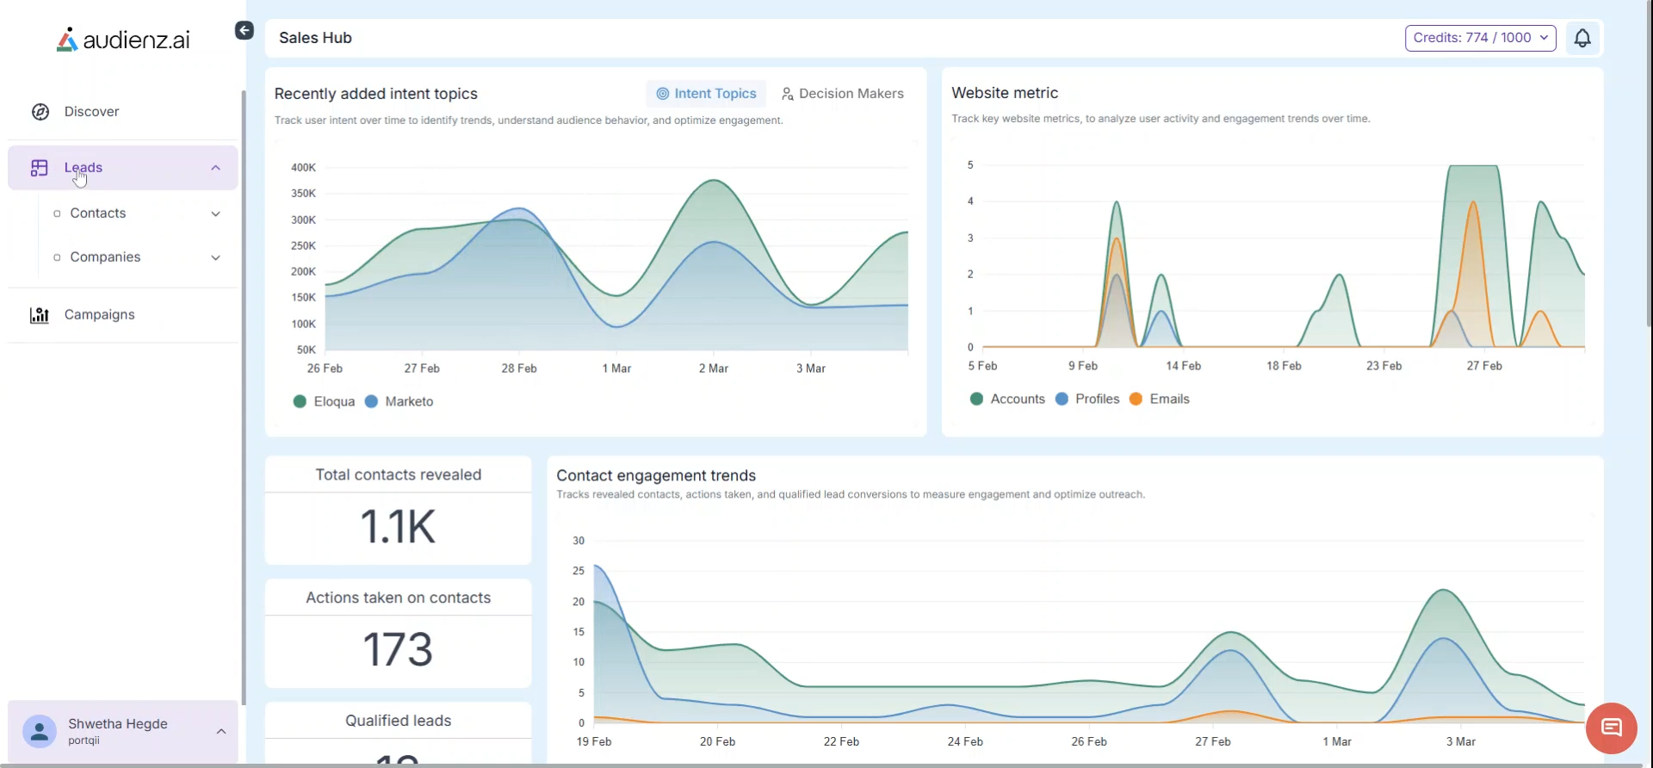Viewport: 1653px width, 768px height.
Task: Toggle Marketo series in chart legend
Action: point(399,402)
